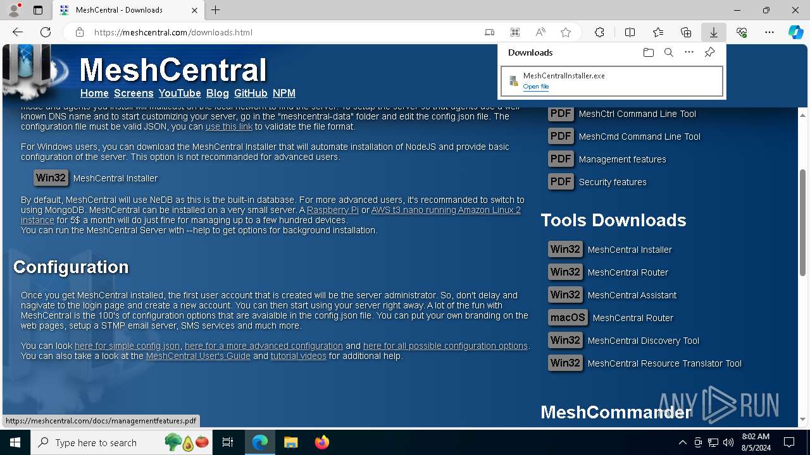Open File Explorer from the taskbar
Screen dimensions: 810x455
coord(290,442)
